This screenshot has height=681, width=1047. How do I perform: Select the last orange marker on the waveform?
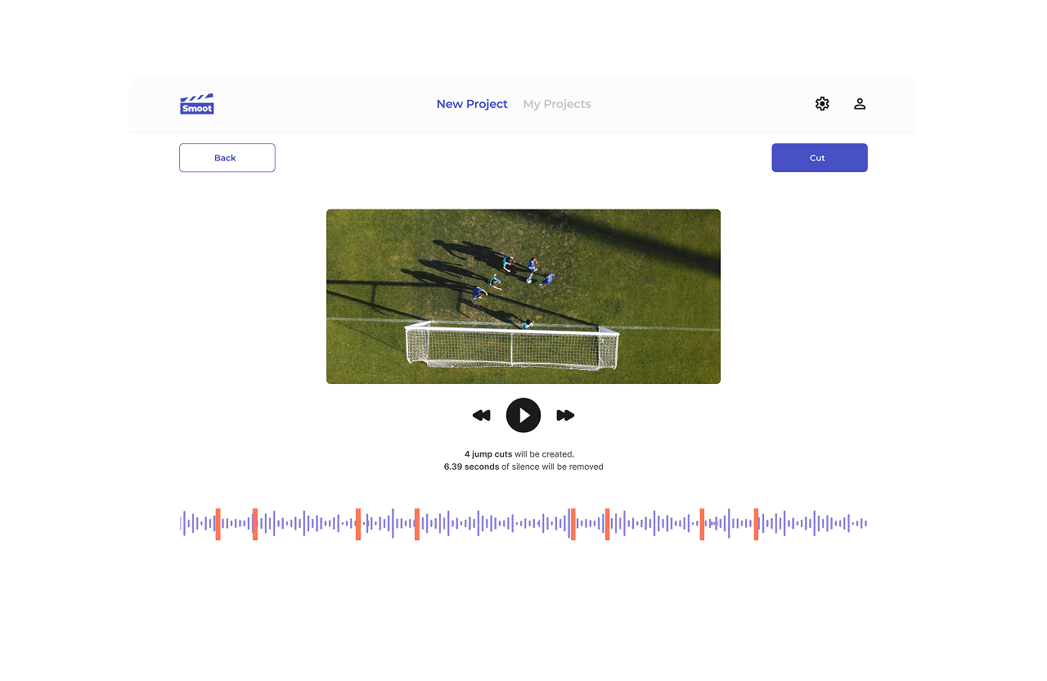pos(756,524)
